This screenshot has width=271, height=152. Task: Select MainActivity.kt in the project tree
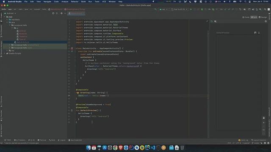[23, 42]
